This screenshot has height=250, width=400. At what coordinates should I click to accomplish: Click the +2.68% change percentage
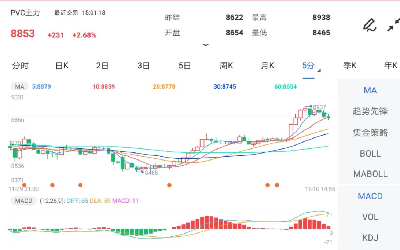84,35
